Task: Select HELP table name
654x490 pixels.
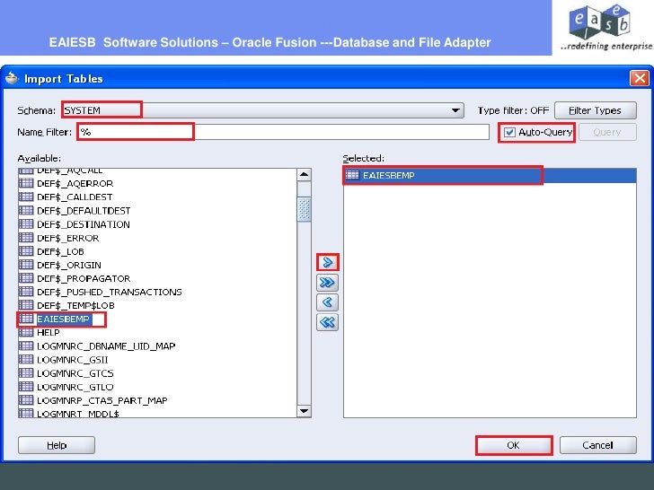Action: 49,332
